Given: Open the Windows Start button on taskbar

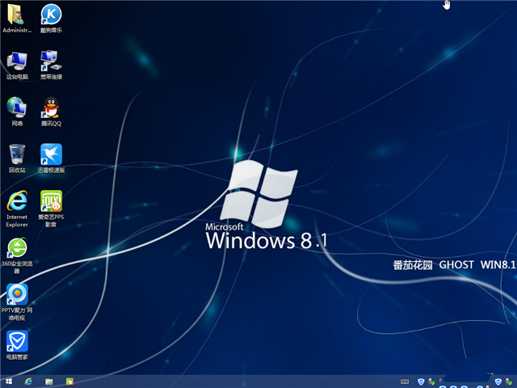Looking at the screenshot, I should tap(9, 382).
